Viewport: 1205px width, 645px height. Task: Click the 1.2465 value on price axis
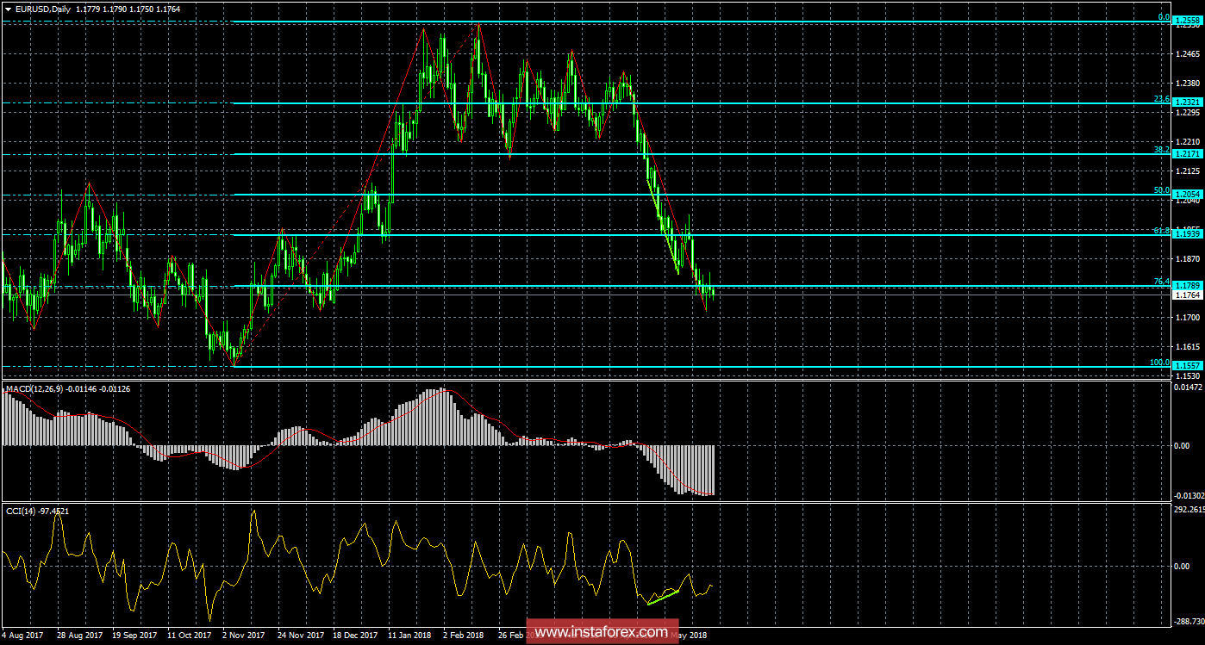tap(1189, 53)
